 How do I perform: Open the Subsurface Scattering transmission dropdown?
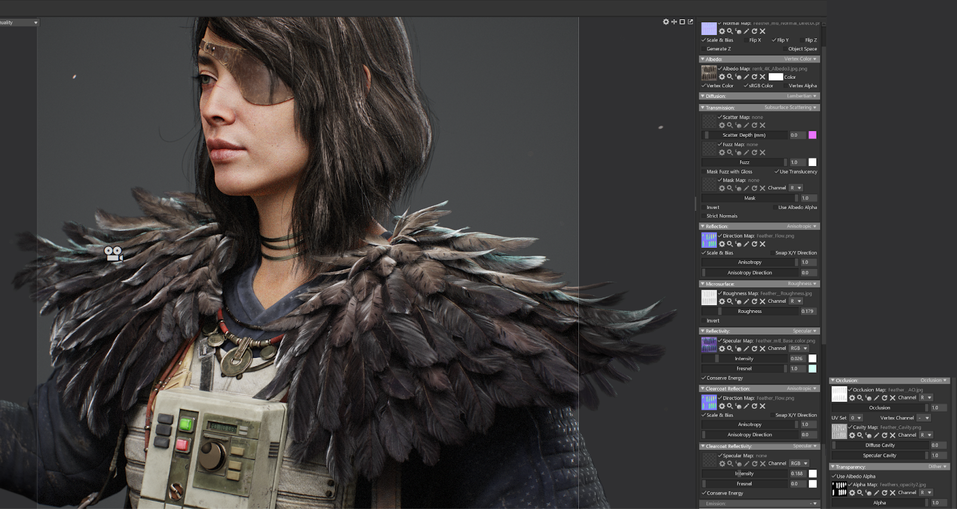point(790,108)
